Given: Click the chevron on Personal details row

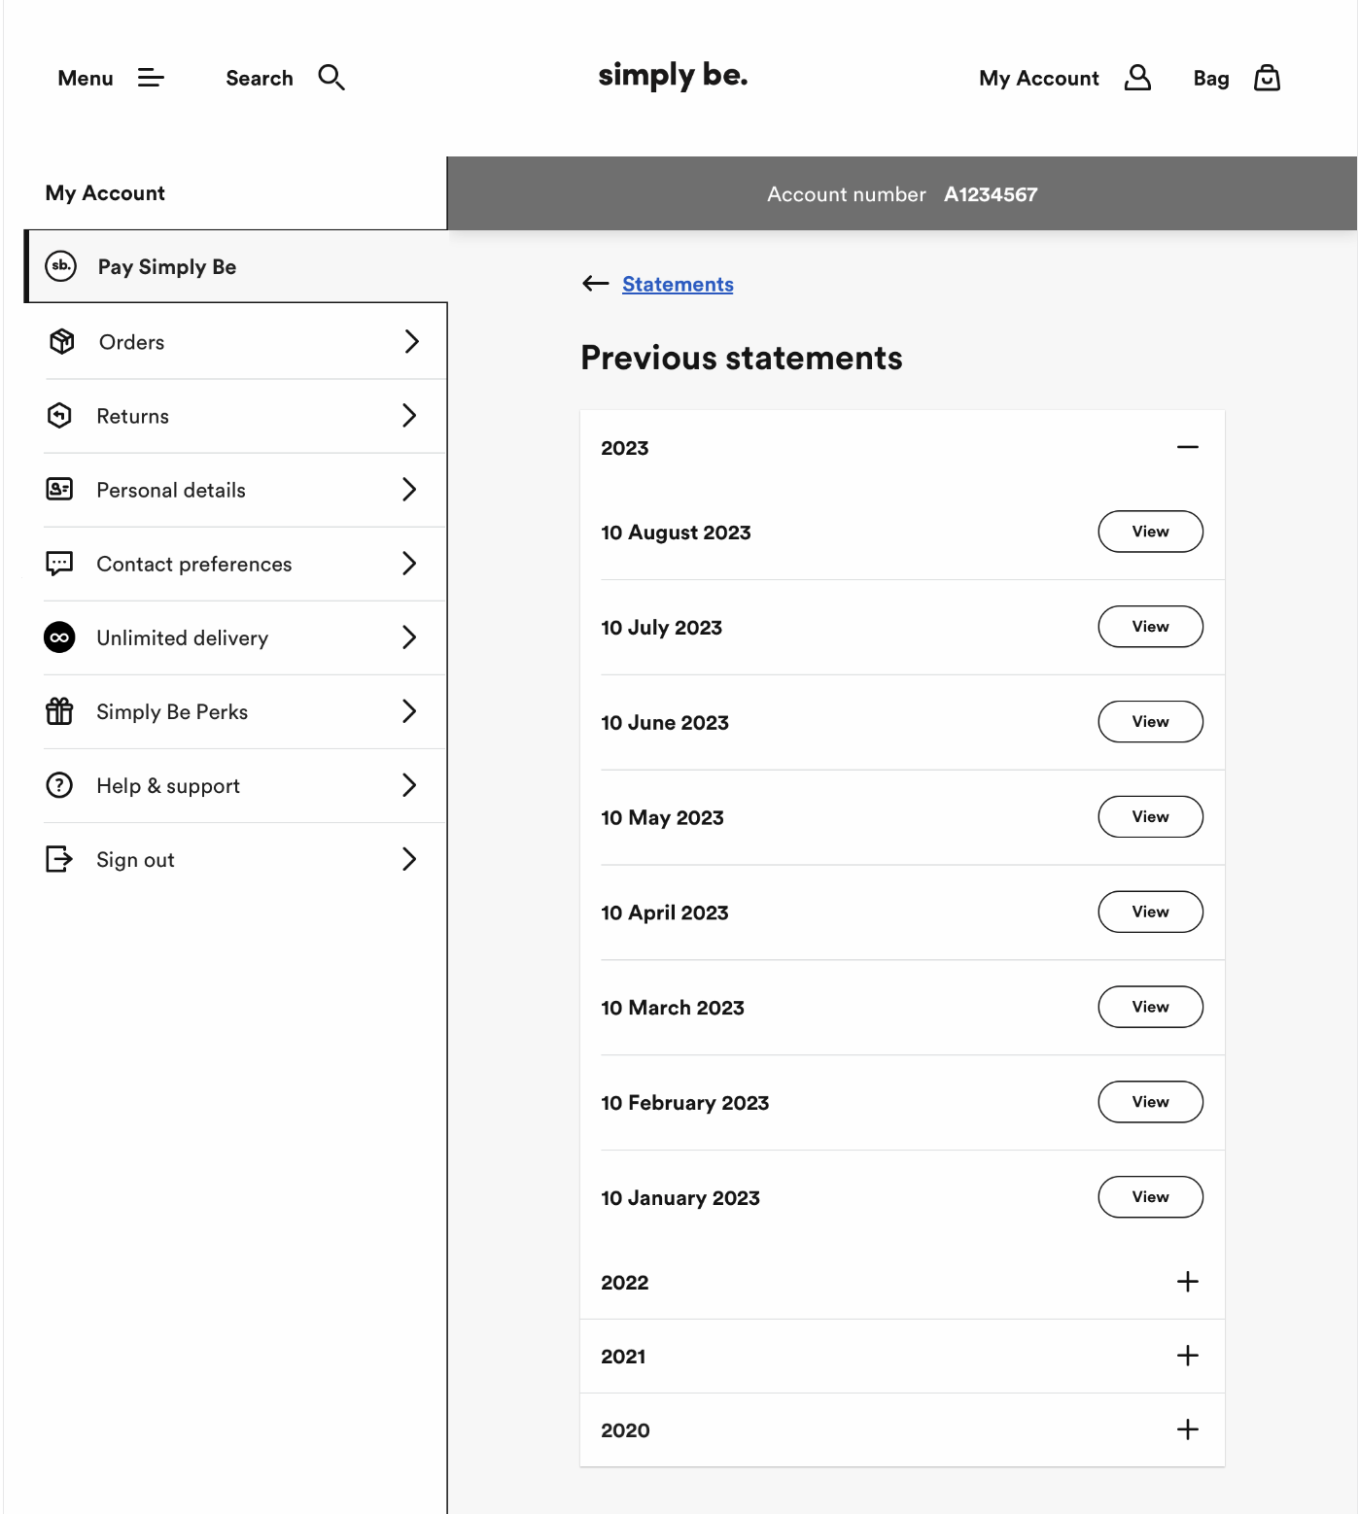Looking at the screenshot, I should pos(409,490).
